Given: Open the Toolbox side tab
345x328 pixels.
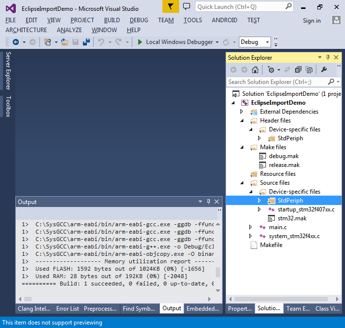Looking at the screenshot, I should click(x=8, y=106).
